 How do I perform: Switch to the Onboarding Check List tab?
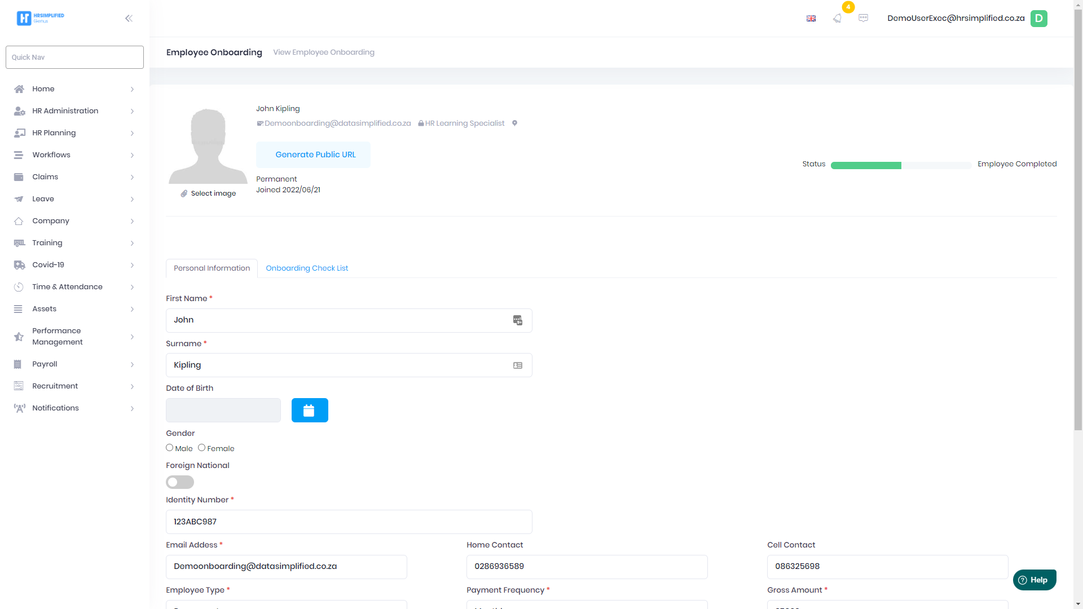pos(307,268)
